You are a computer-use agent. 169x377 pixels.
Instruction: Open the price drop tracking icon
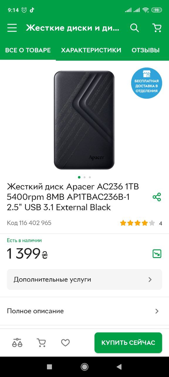coord(157,254)
